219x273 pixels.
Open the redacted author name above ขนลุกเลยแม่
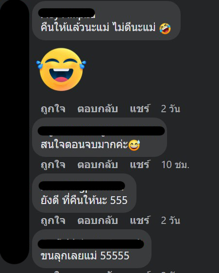pos(91,244)
